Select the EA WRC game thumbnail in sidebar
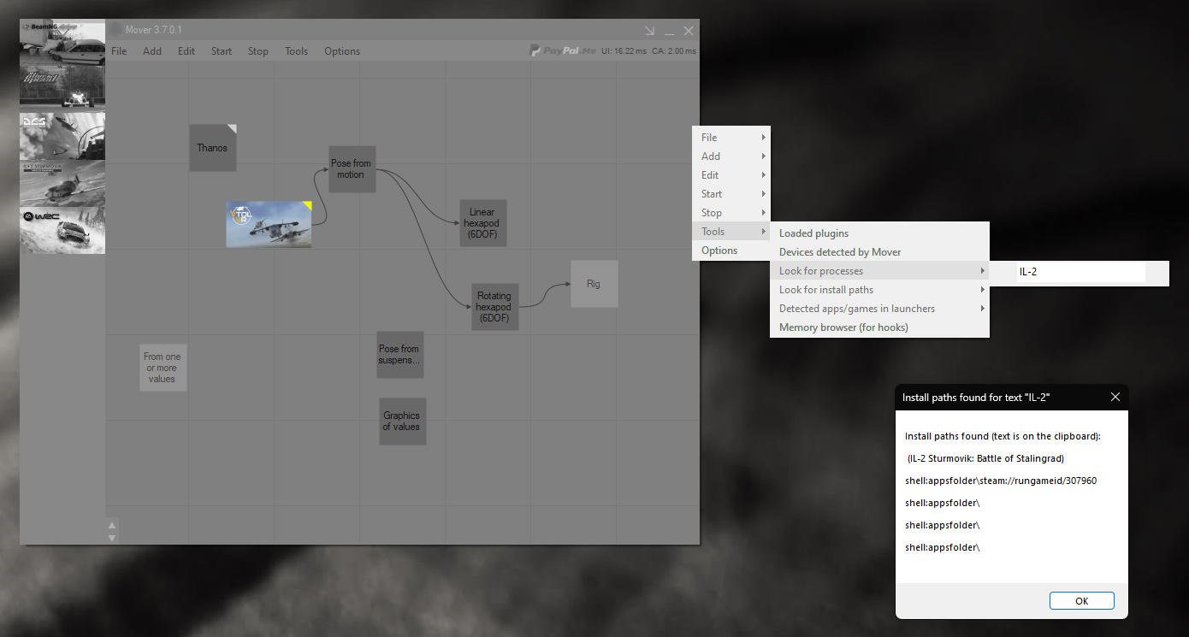 coord(62,230)
